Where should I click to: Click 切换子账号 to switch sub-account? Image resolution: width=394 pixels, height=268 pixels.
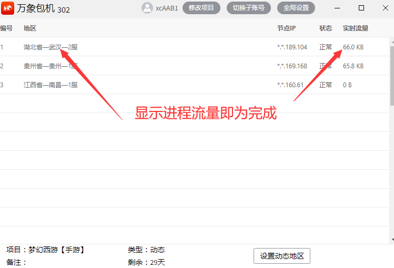pos(248,8)
